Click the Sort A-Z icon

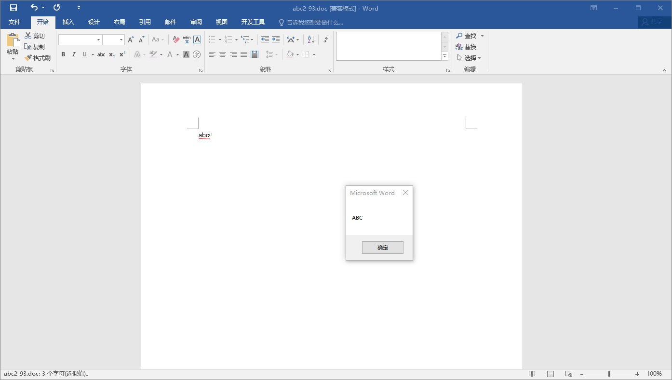311,40
